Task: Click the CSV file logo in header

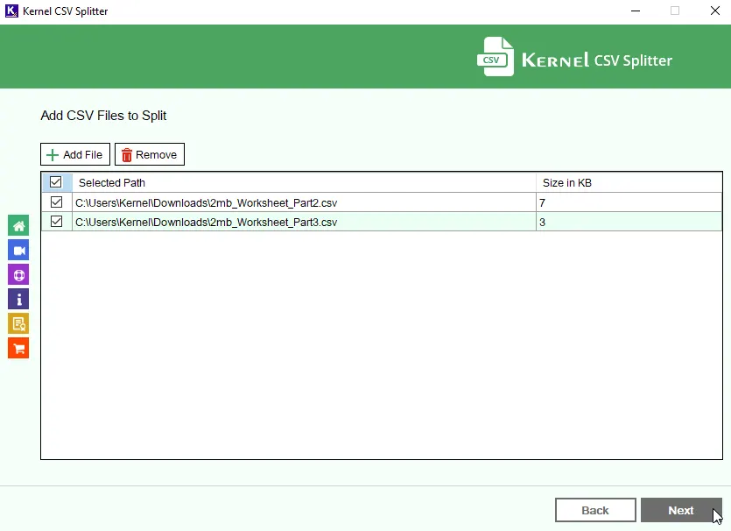Action: pyautogui.click(x=496, y=57)
